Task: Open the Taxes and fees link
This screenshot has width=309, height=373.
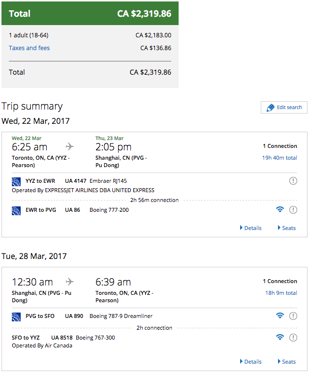Action: [29, 48]
